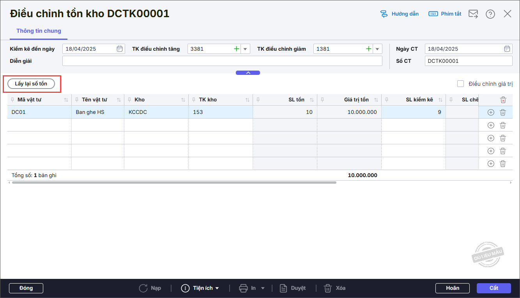Image resolution: width=520 pixels, height=298 pixels.
Task: Sort by the SL tồn column
Action: [x=311, y=100]
